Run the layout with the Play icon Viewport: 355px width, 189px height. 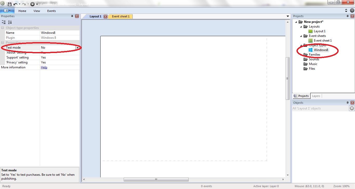click(32, 4)
